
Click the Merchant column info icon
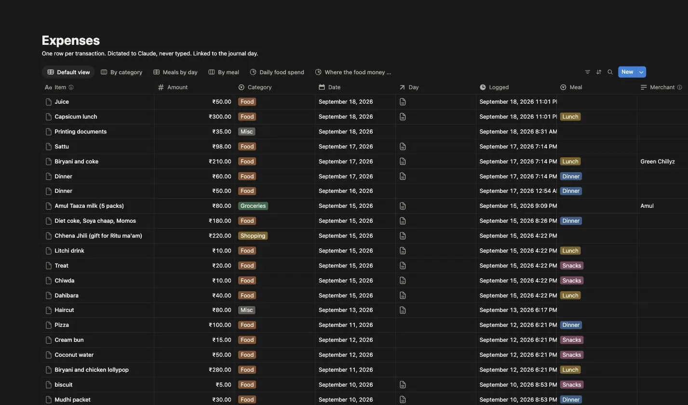pyautogui.click(x=679, y=87)
